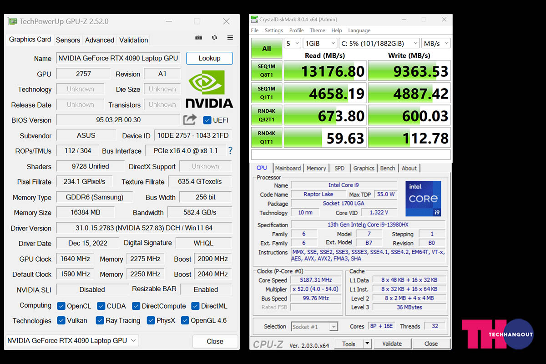
Task: Switch to the Sensors tab in GPU-Z
Action: pyautogui.click(x=68, y=40)
